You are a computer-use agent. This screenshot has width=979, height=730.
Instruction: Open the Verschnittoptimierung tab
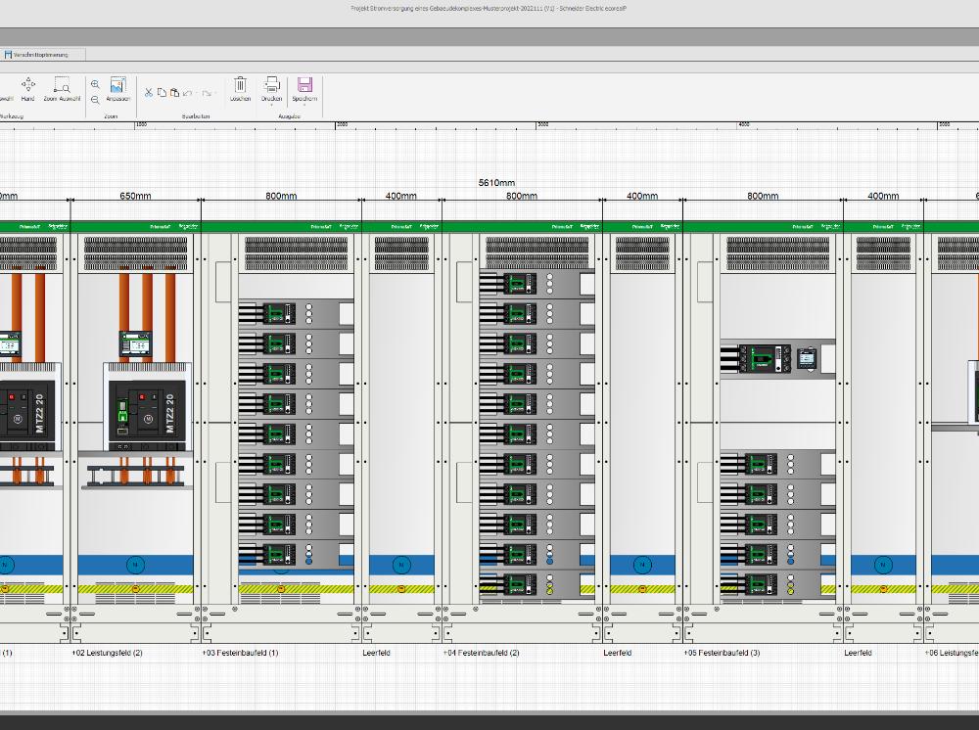coord(41,55)
